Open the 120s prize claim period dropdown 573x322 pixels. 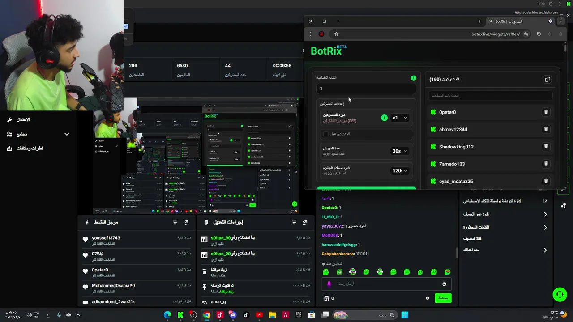point(399,171)
